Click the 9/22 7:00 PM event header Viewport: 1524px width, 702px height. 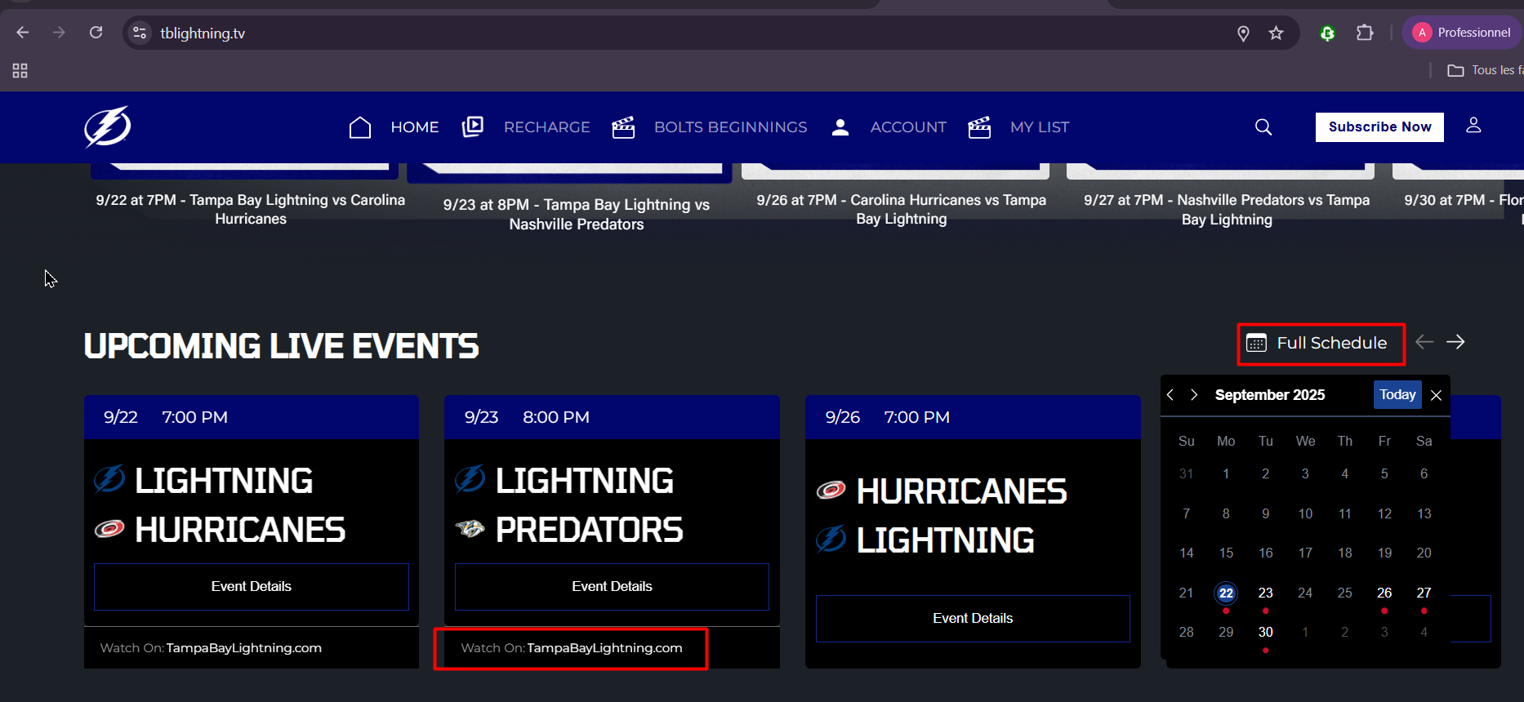252,417
